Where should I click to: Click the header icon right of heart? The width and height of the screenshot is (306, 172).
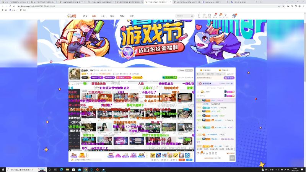click(210, 16)
